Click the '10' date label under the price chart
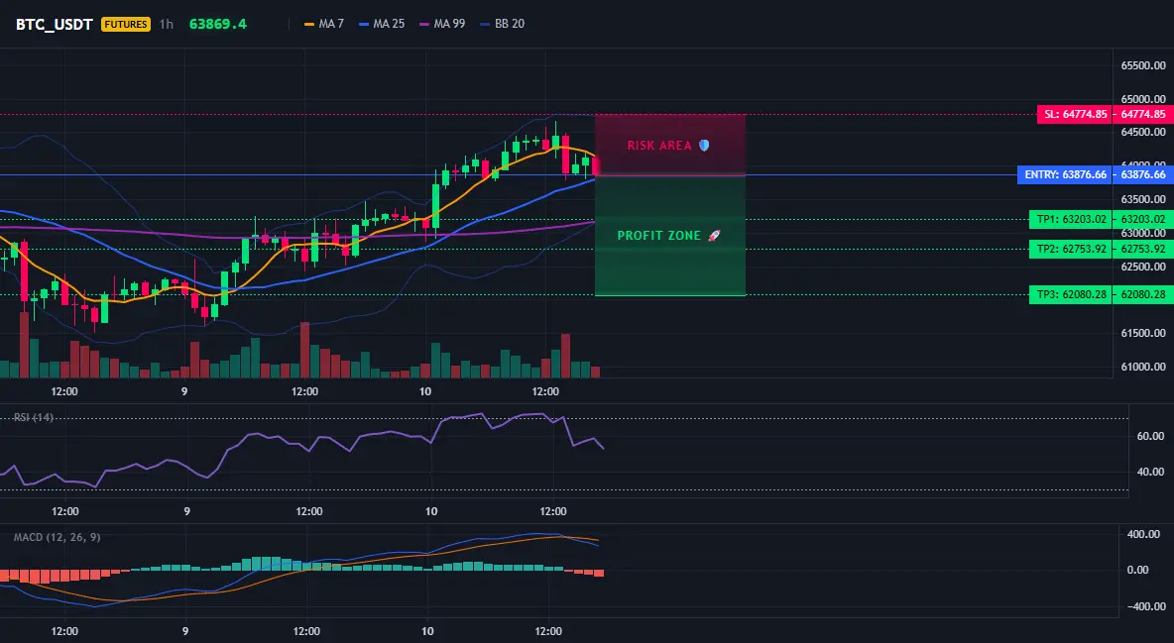The image size is (1174, 643). 424,391
